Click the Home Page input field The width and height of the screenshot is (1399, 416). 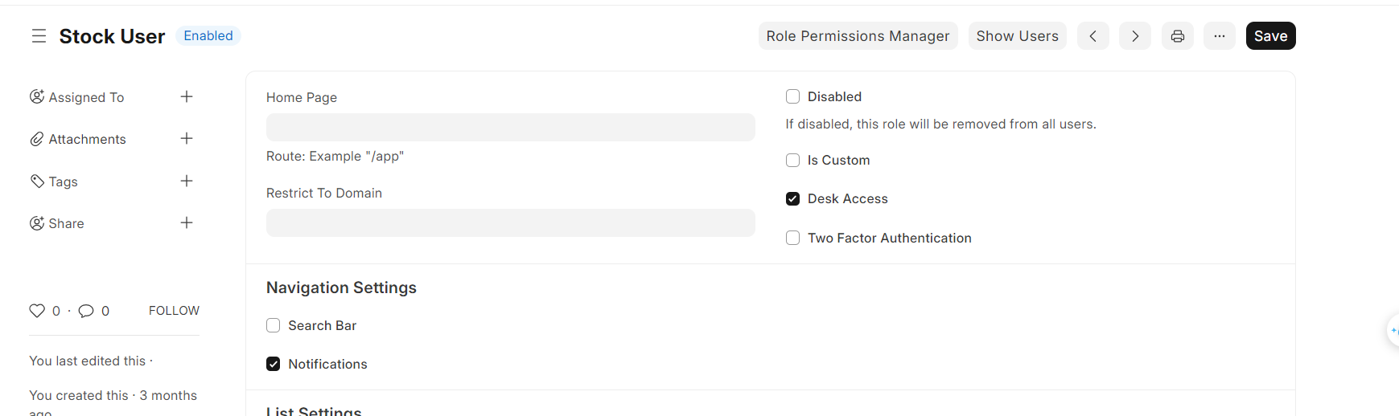pyautogui.click(x=510, y=127)
